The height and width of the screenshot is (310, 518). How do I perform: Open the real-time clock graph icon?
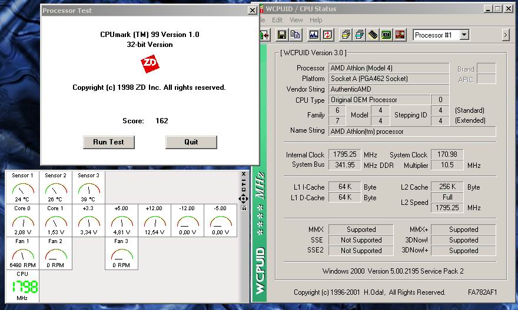click(x=314, y=35)
